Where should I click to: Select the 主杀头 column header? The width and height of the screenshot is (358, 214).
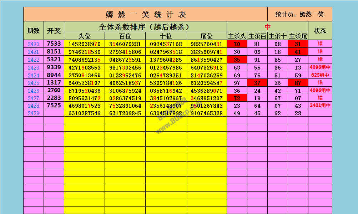[237, 36]
